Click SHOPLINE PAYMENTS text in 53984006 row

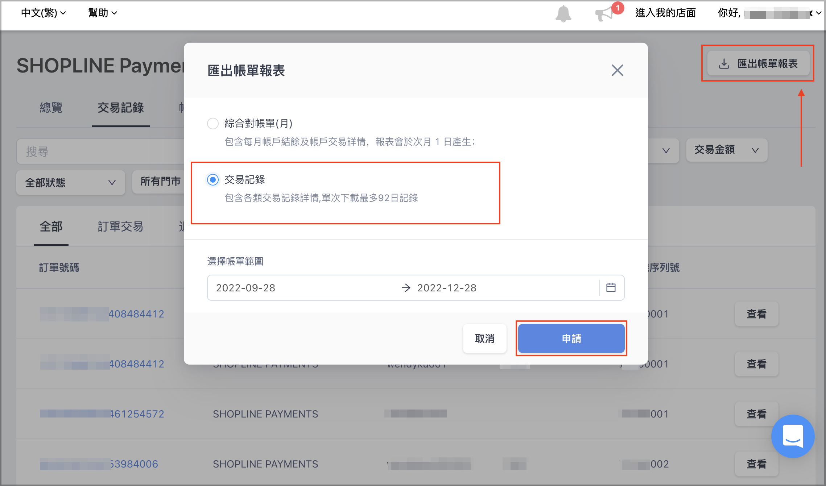265,464
